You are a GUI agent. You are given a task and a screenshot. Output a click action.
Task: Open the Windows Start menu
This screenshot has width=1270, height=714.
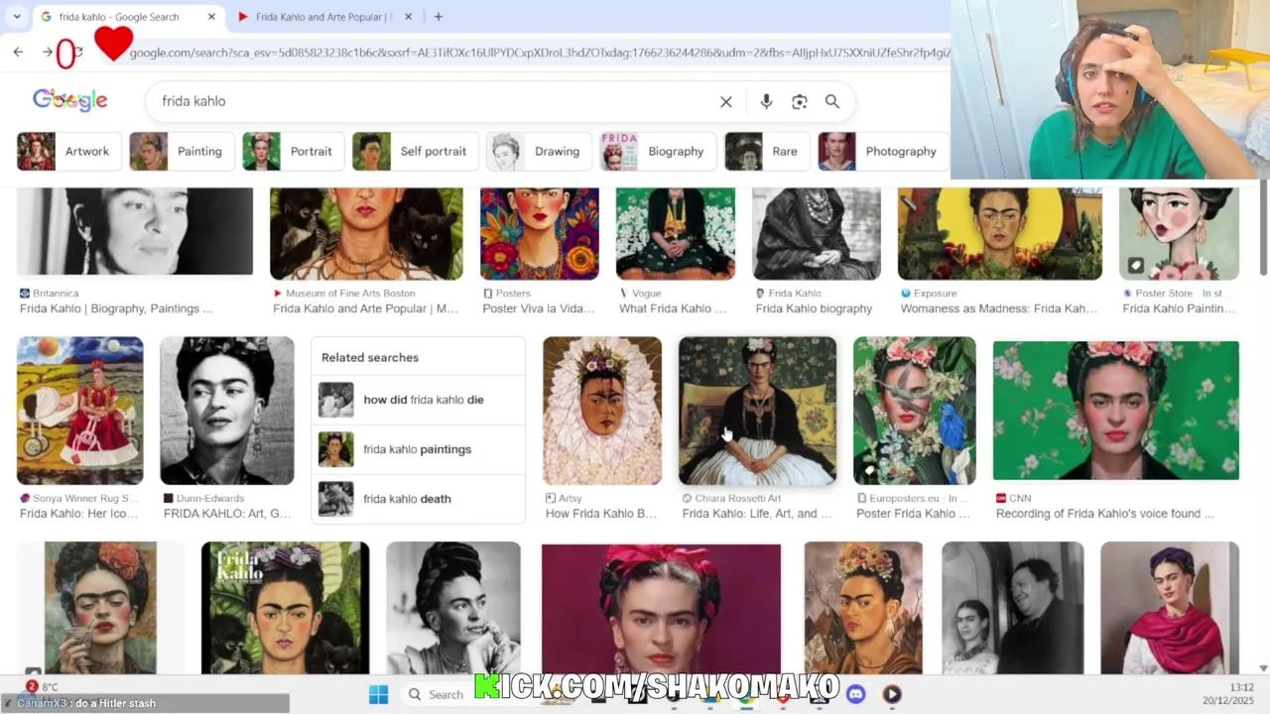tap(379, 694)
